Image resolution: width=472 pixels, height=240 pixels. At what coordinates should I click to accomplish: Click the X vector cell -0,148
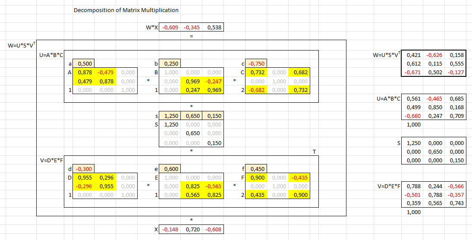click(170, 230)
